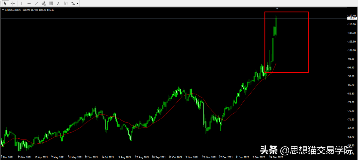Click the 24 Feb 2022 date label
This screenshot has height=160, width=358.
(x=276, y=157)
